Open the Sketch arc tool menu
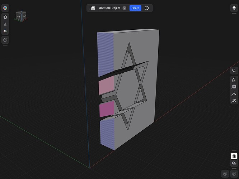 click(x=234, y=79)
